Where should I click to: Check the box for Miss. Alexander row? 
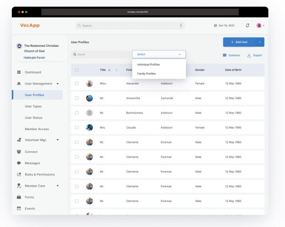[x=77, y=83]
